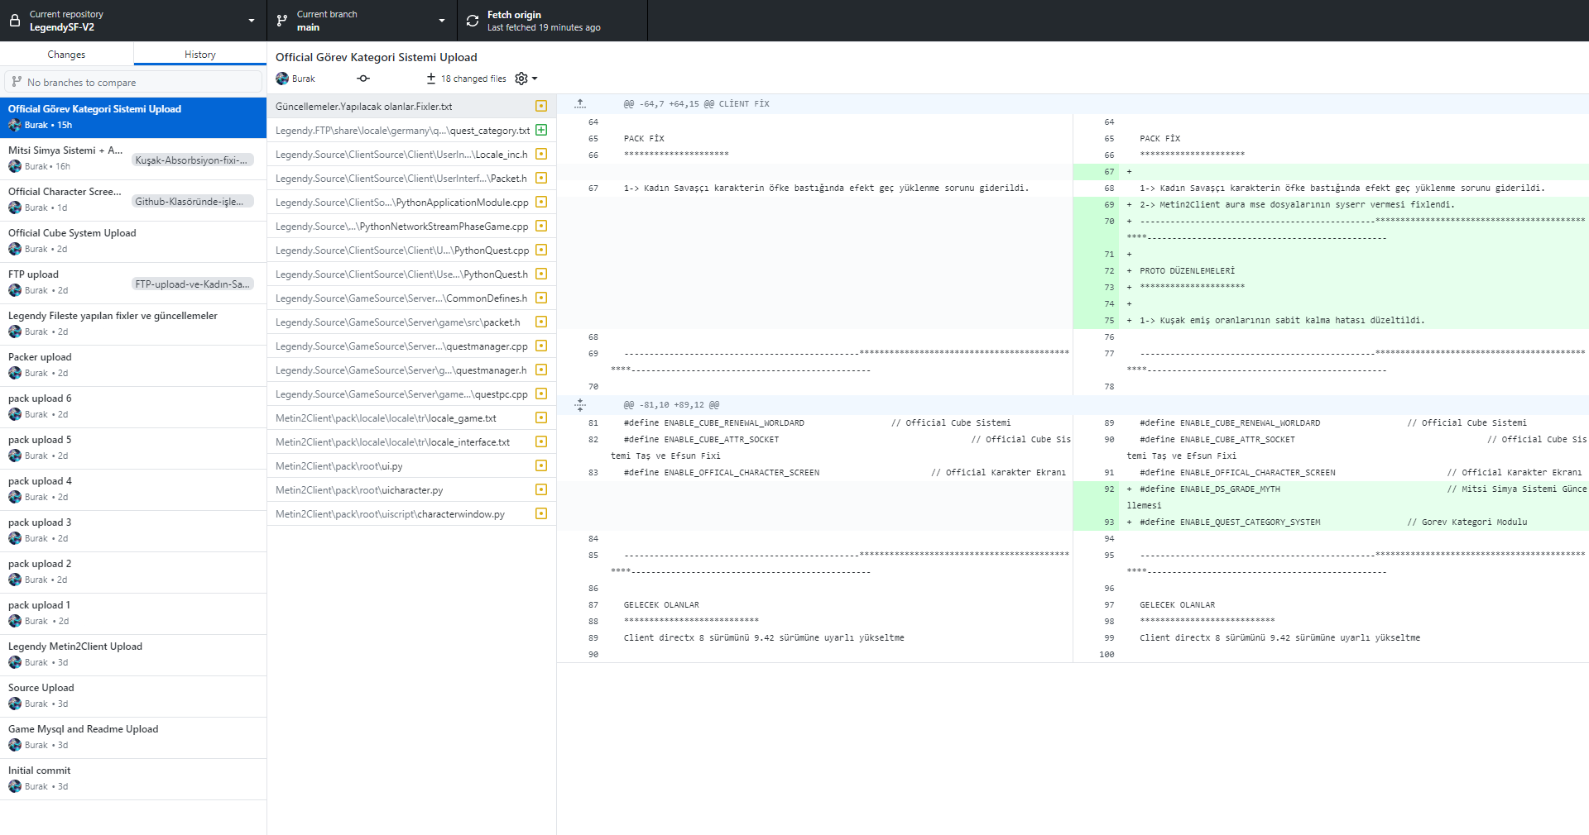Viewport: 1589px width, 835px height.
Task: Select commit pack upload 3
Action: [x=133, y=531]
